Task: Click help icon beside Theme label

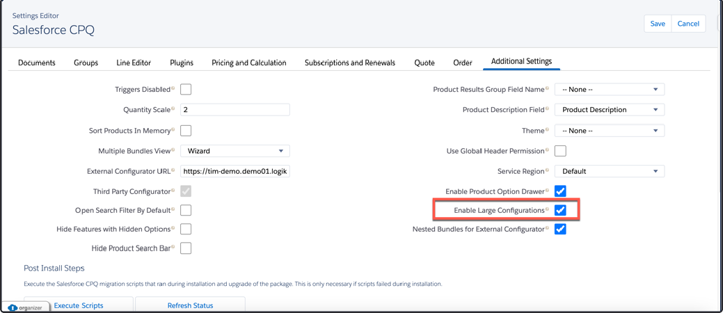Action: point(548,129)
